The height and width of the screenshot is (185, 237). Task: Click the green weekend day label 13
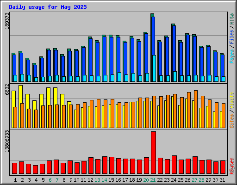(x=97, y=180)
